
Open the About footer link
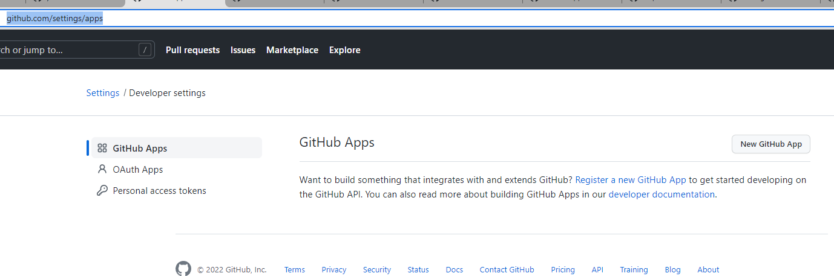(708, 269)
